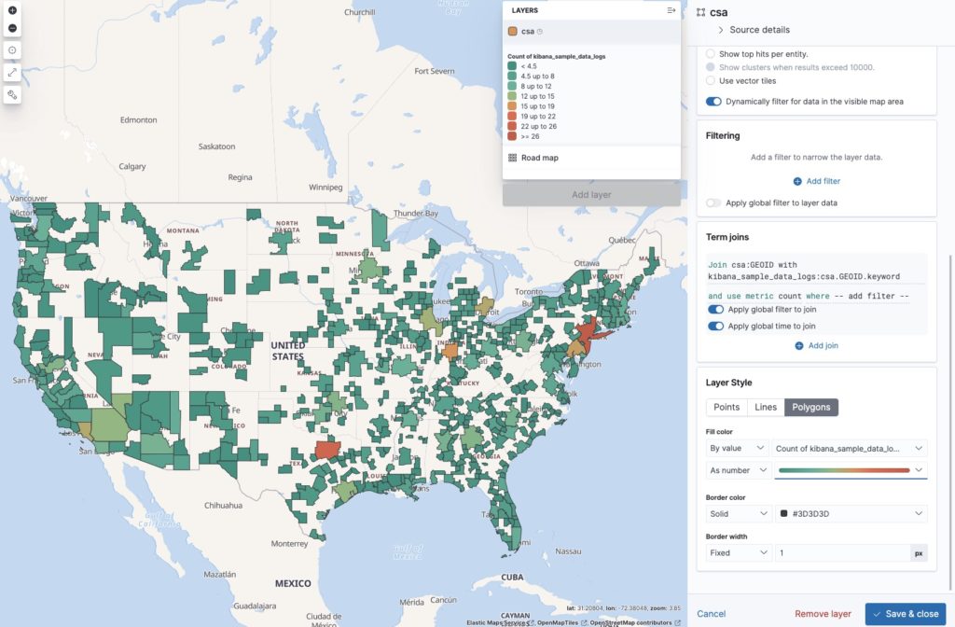This screenshot has height=627, width=955.
Task: Toggle dynamically filter for visible map area
Action: pos(714,101)
